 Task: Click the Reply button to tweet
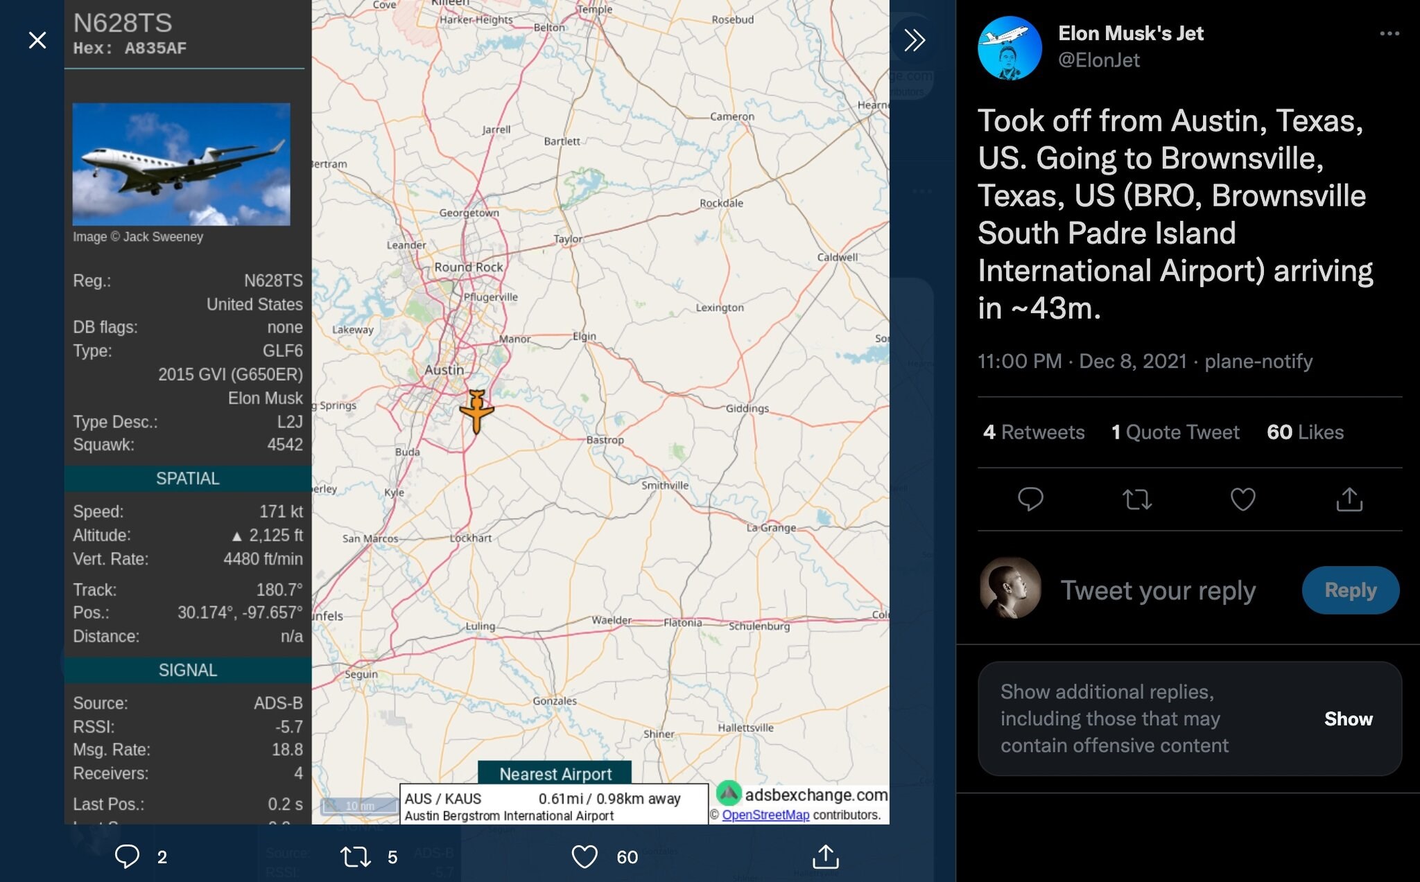[1350, 590]
